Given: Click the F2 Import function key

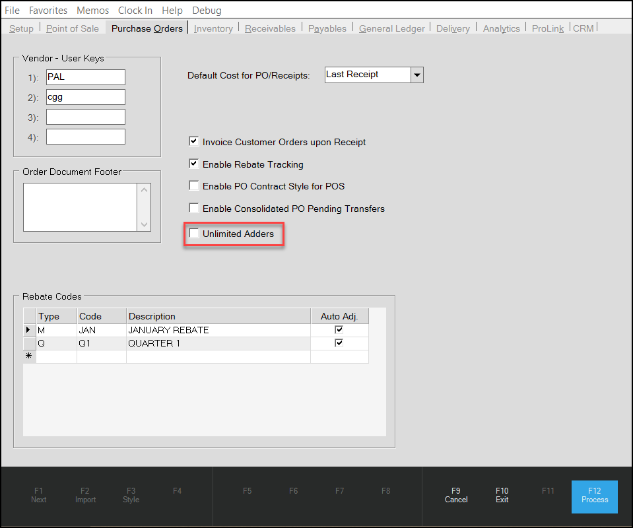Looking at the screenshot, I should 85,495.
